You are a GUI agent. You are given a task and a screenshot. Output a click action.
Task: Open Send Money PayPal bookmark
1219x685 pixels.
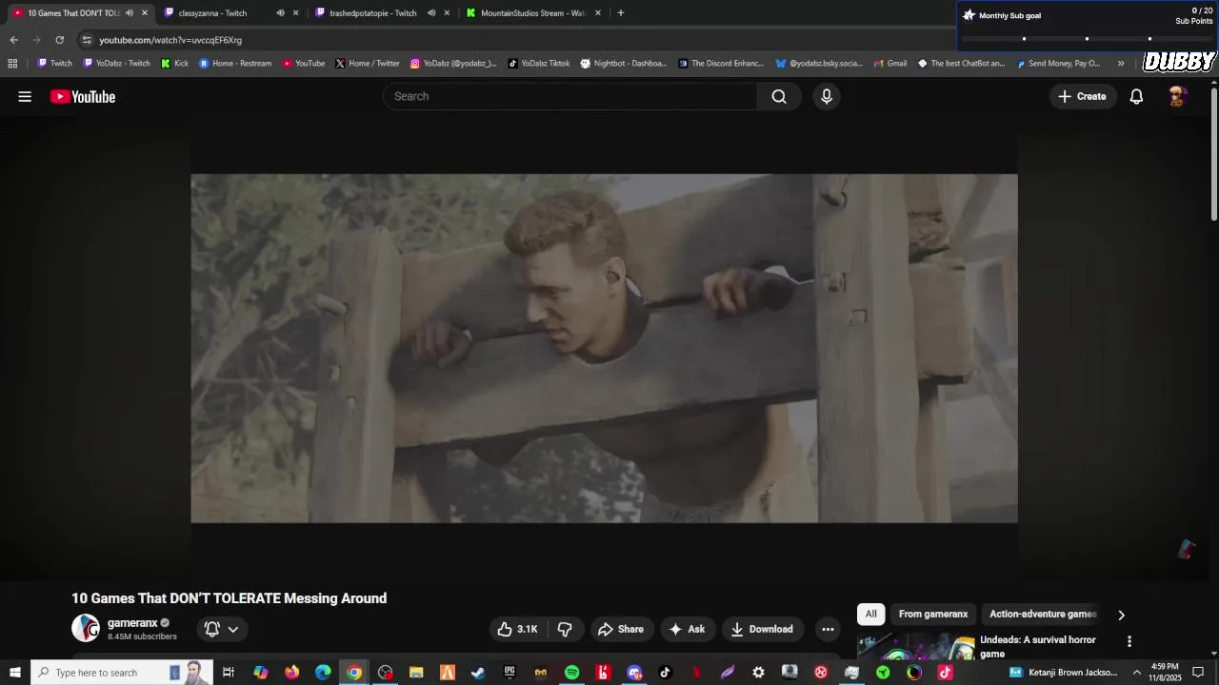pyautogui.click(x=1058, y=64)
